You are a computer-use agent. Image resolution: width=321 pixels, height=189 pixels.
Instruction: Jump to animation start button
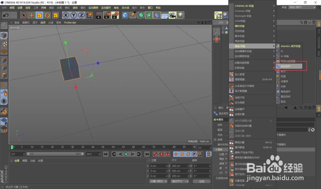point(106,154)
